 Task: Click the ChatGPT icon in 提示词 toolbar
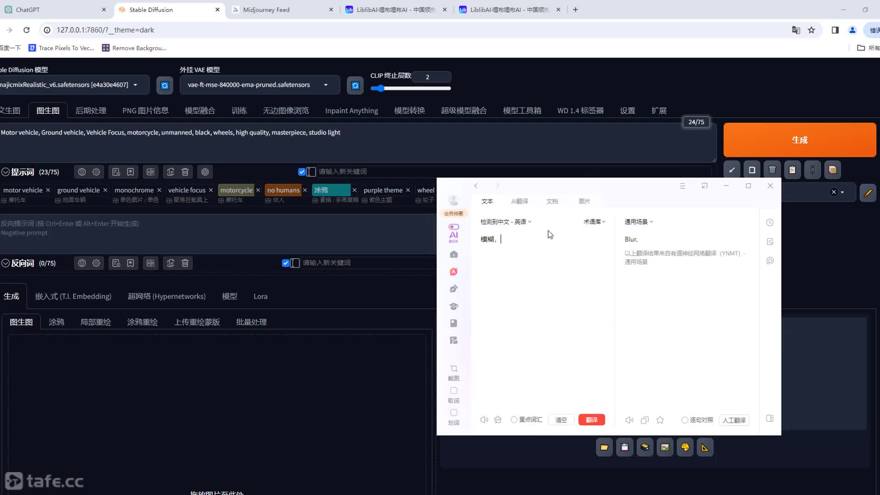coord(205,172)
